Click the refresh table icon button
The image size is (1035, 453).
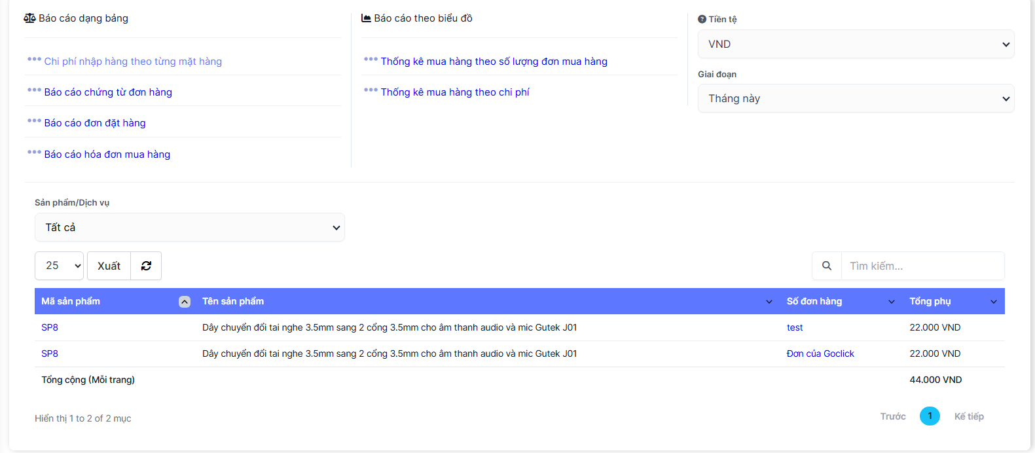(146, 266)
